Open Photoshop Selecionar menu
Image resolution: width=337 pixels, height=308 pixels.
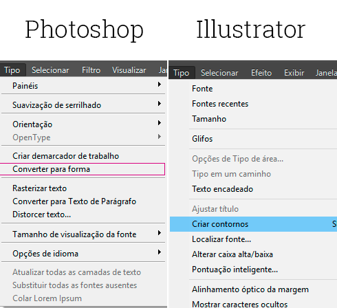[50, 70]
